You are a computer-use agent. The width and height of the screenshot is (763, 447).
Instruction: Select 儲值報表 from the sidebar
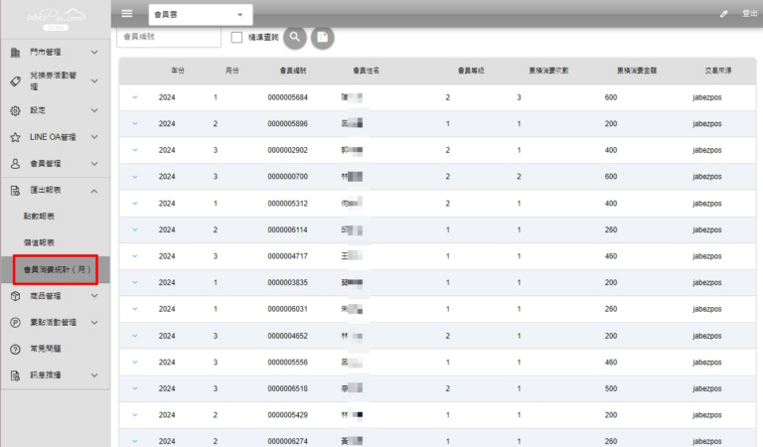(40, 242)
